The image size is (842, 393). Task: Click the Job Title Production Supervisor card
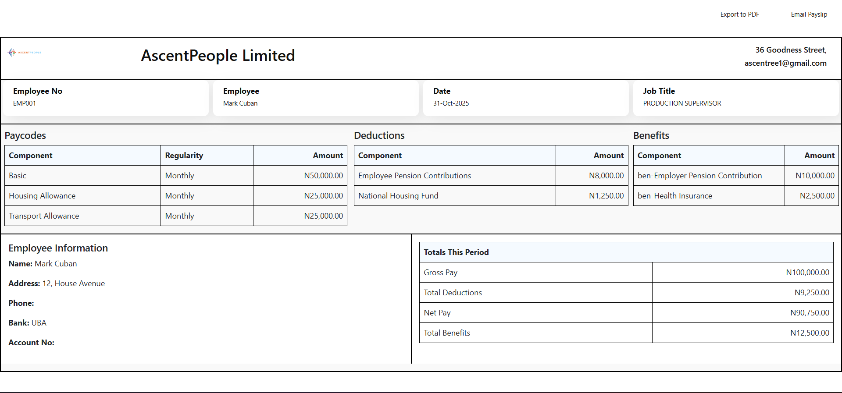point(735,97)
